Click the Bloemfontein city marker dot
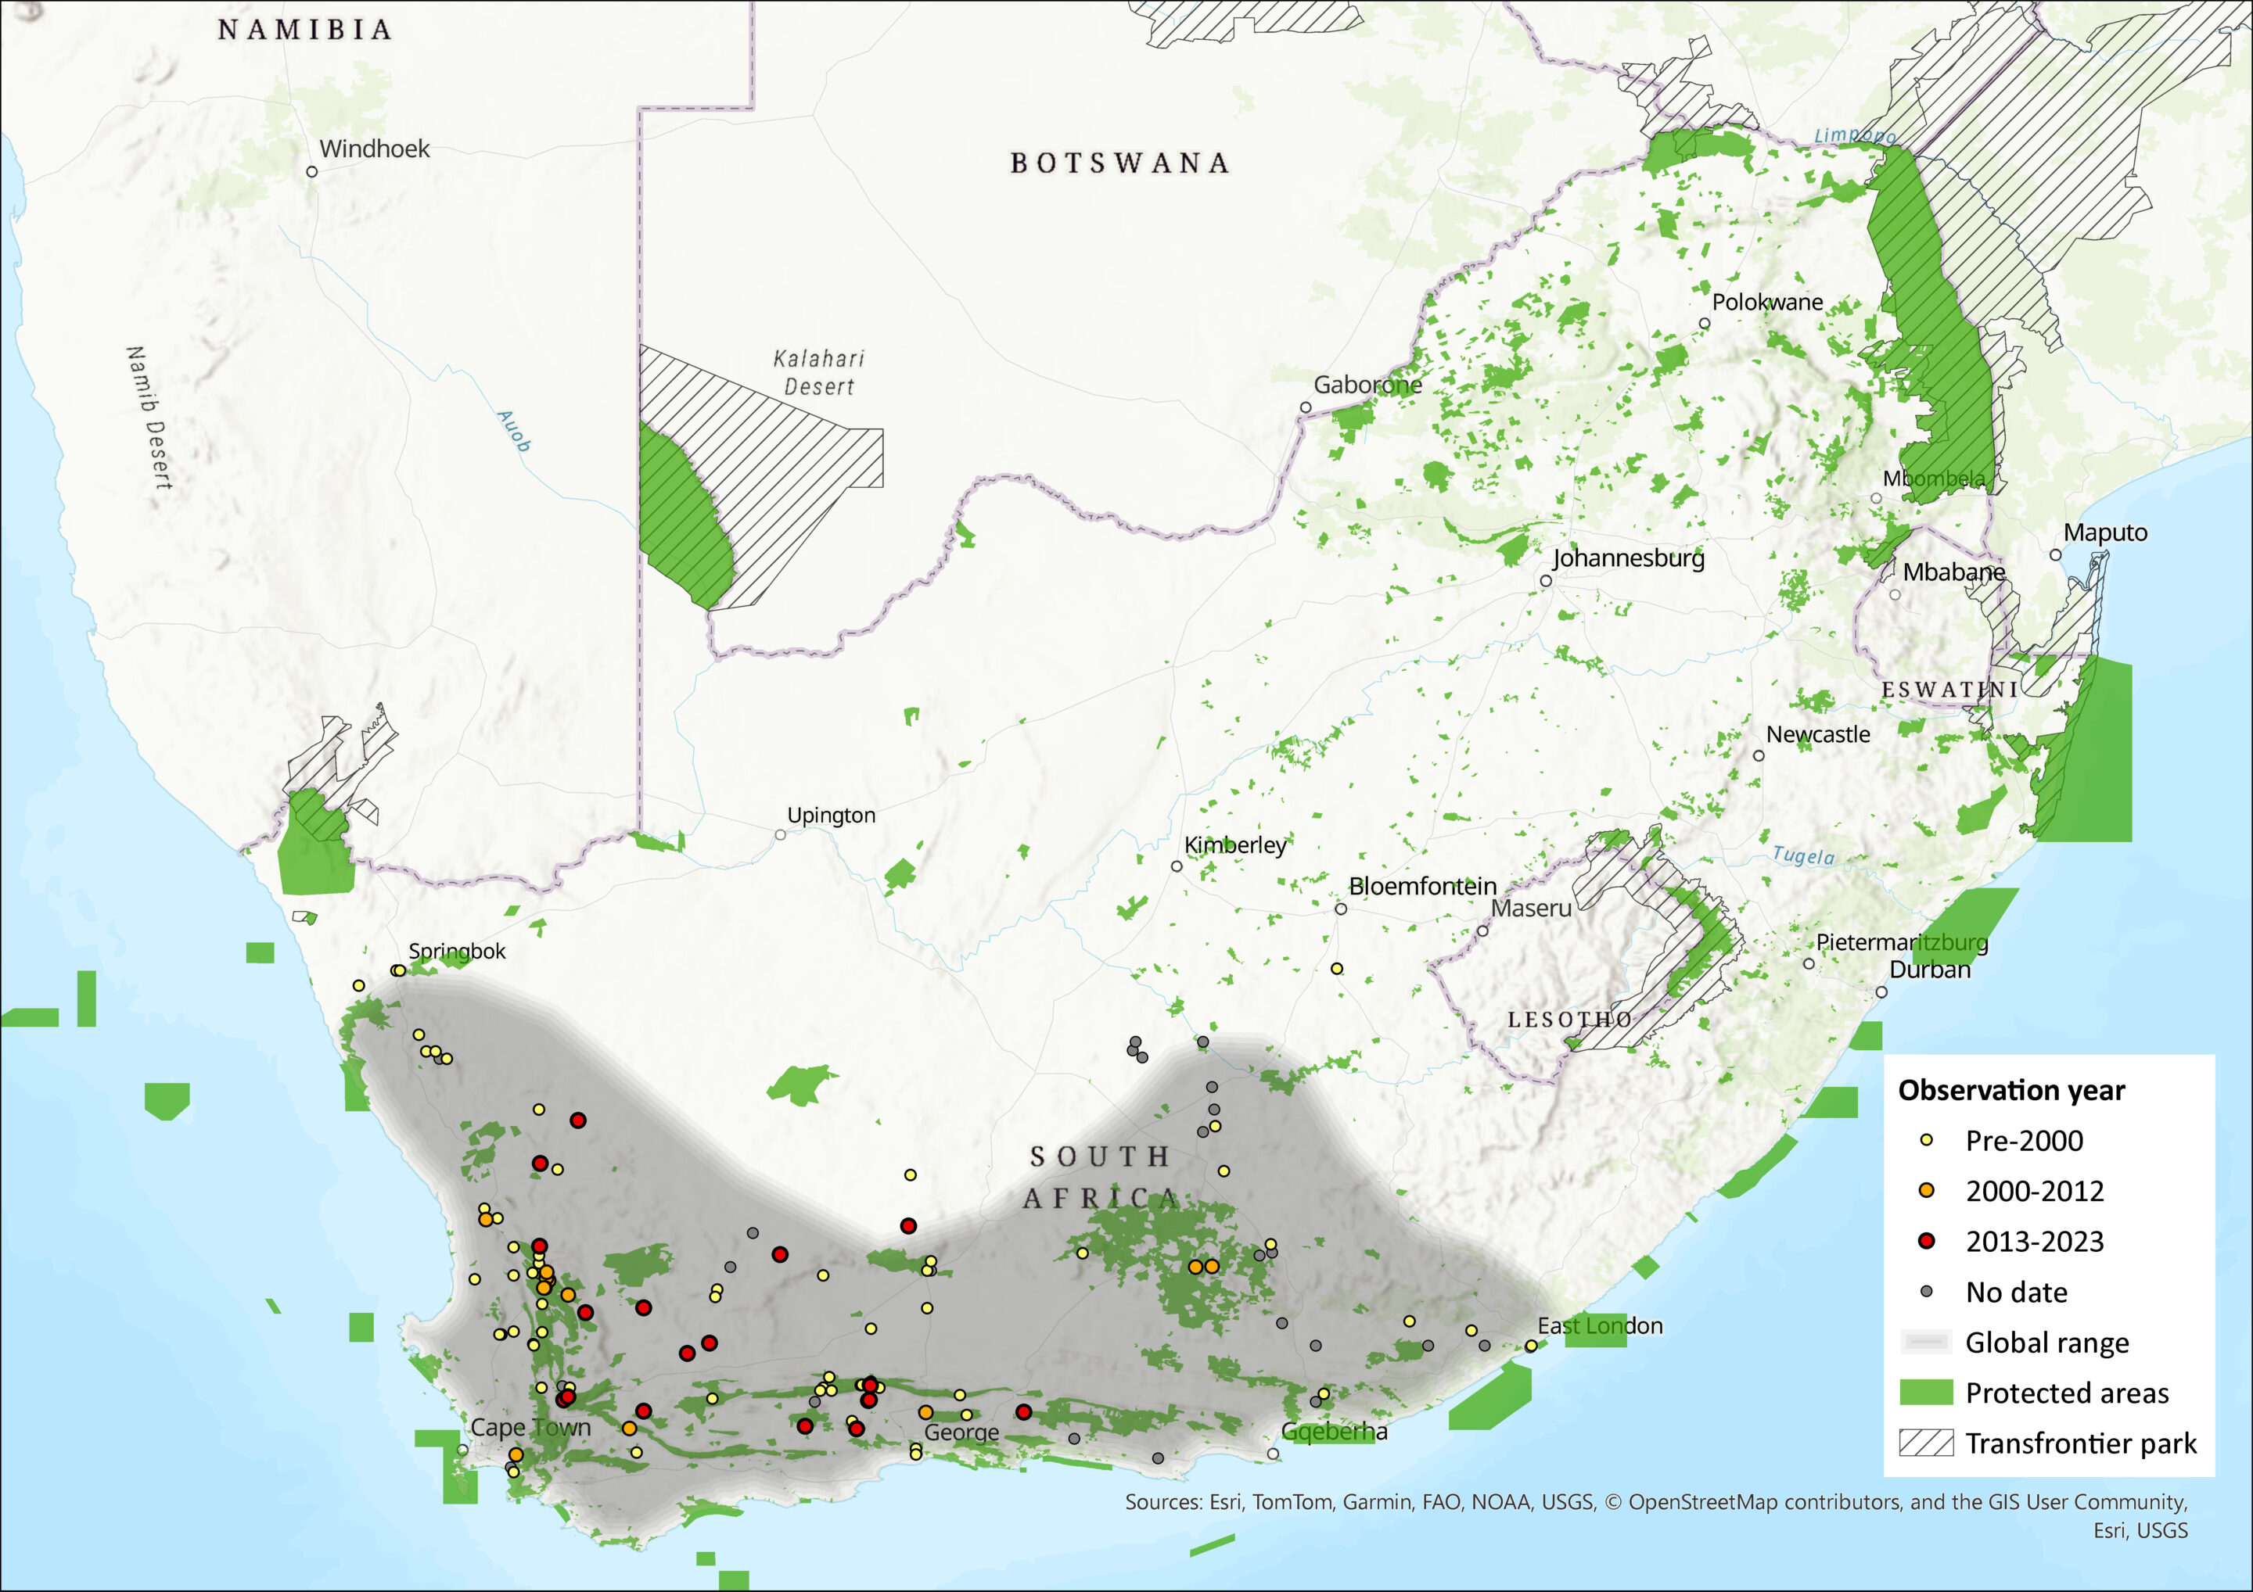This screenshot has width=2253, height=1592. pyautogui.click(x=1340, y=909)
